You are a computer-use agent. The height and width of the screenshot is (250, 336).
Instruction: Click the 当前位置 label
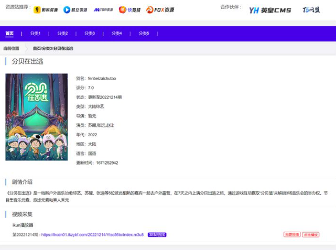(x=12, y=48)
